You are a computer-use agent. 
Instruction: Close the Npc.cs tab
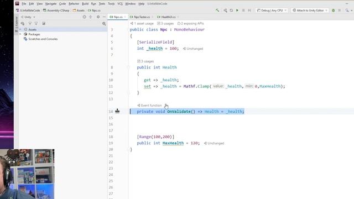click(x=125, y=17)
